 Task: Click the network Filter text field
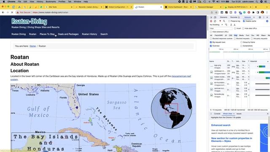point(221,28)
